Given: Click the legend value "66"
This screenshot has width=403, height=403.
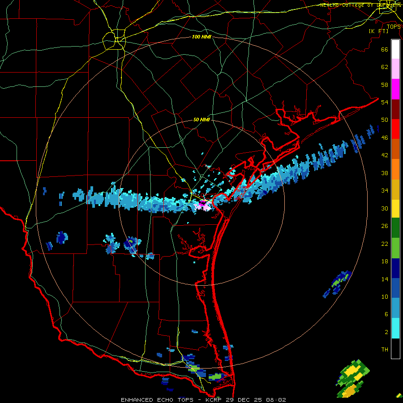Looking at the screenshot, I should coord(385,49).
